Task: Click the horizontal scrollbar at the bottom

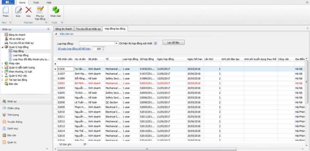Action: tap(147, 149)
